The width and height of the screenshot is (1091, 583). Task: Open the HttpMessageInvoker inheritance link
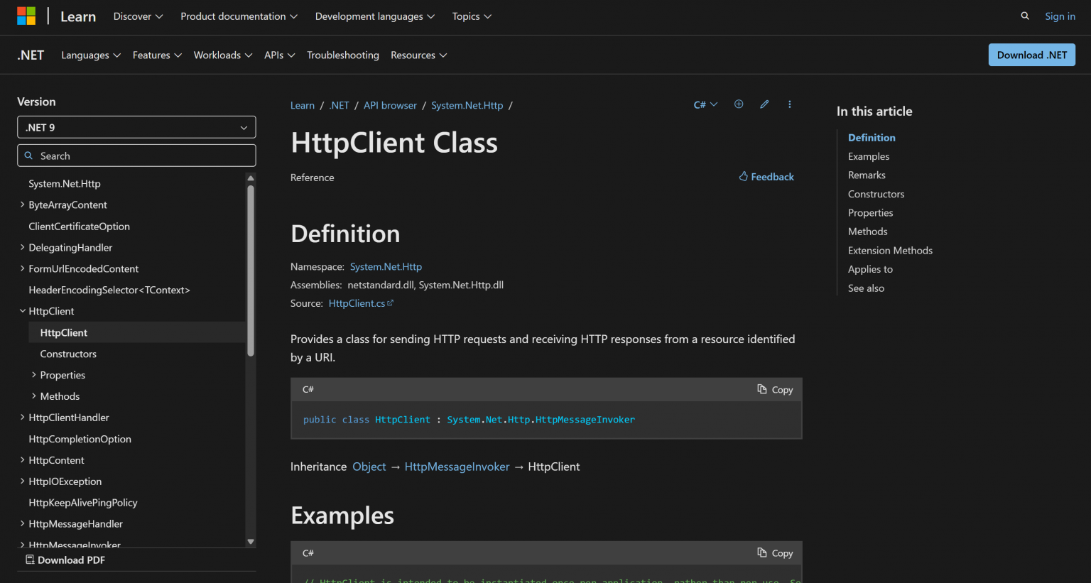[x=457, y=467]
